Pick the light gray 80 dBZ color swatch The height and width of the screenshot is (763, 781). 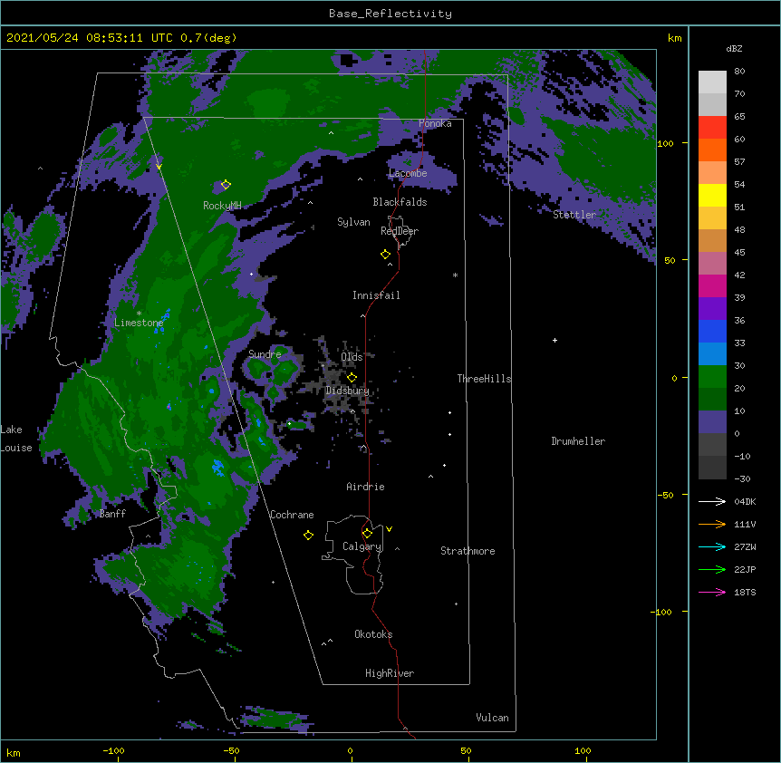pyautogui.click(x=712, y=82)
